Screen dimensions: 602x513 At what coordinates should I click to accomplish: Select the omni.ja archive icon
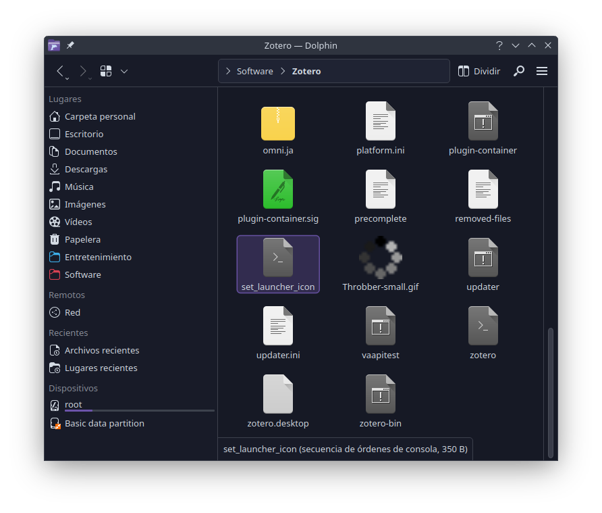click(278, 124)
